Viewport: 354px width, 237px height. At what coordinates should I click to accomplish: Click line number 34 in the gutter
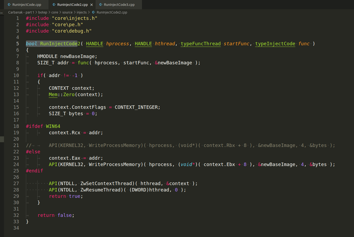coord(16,228)
